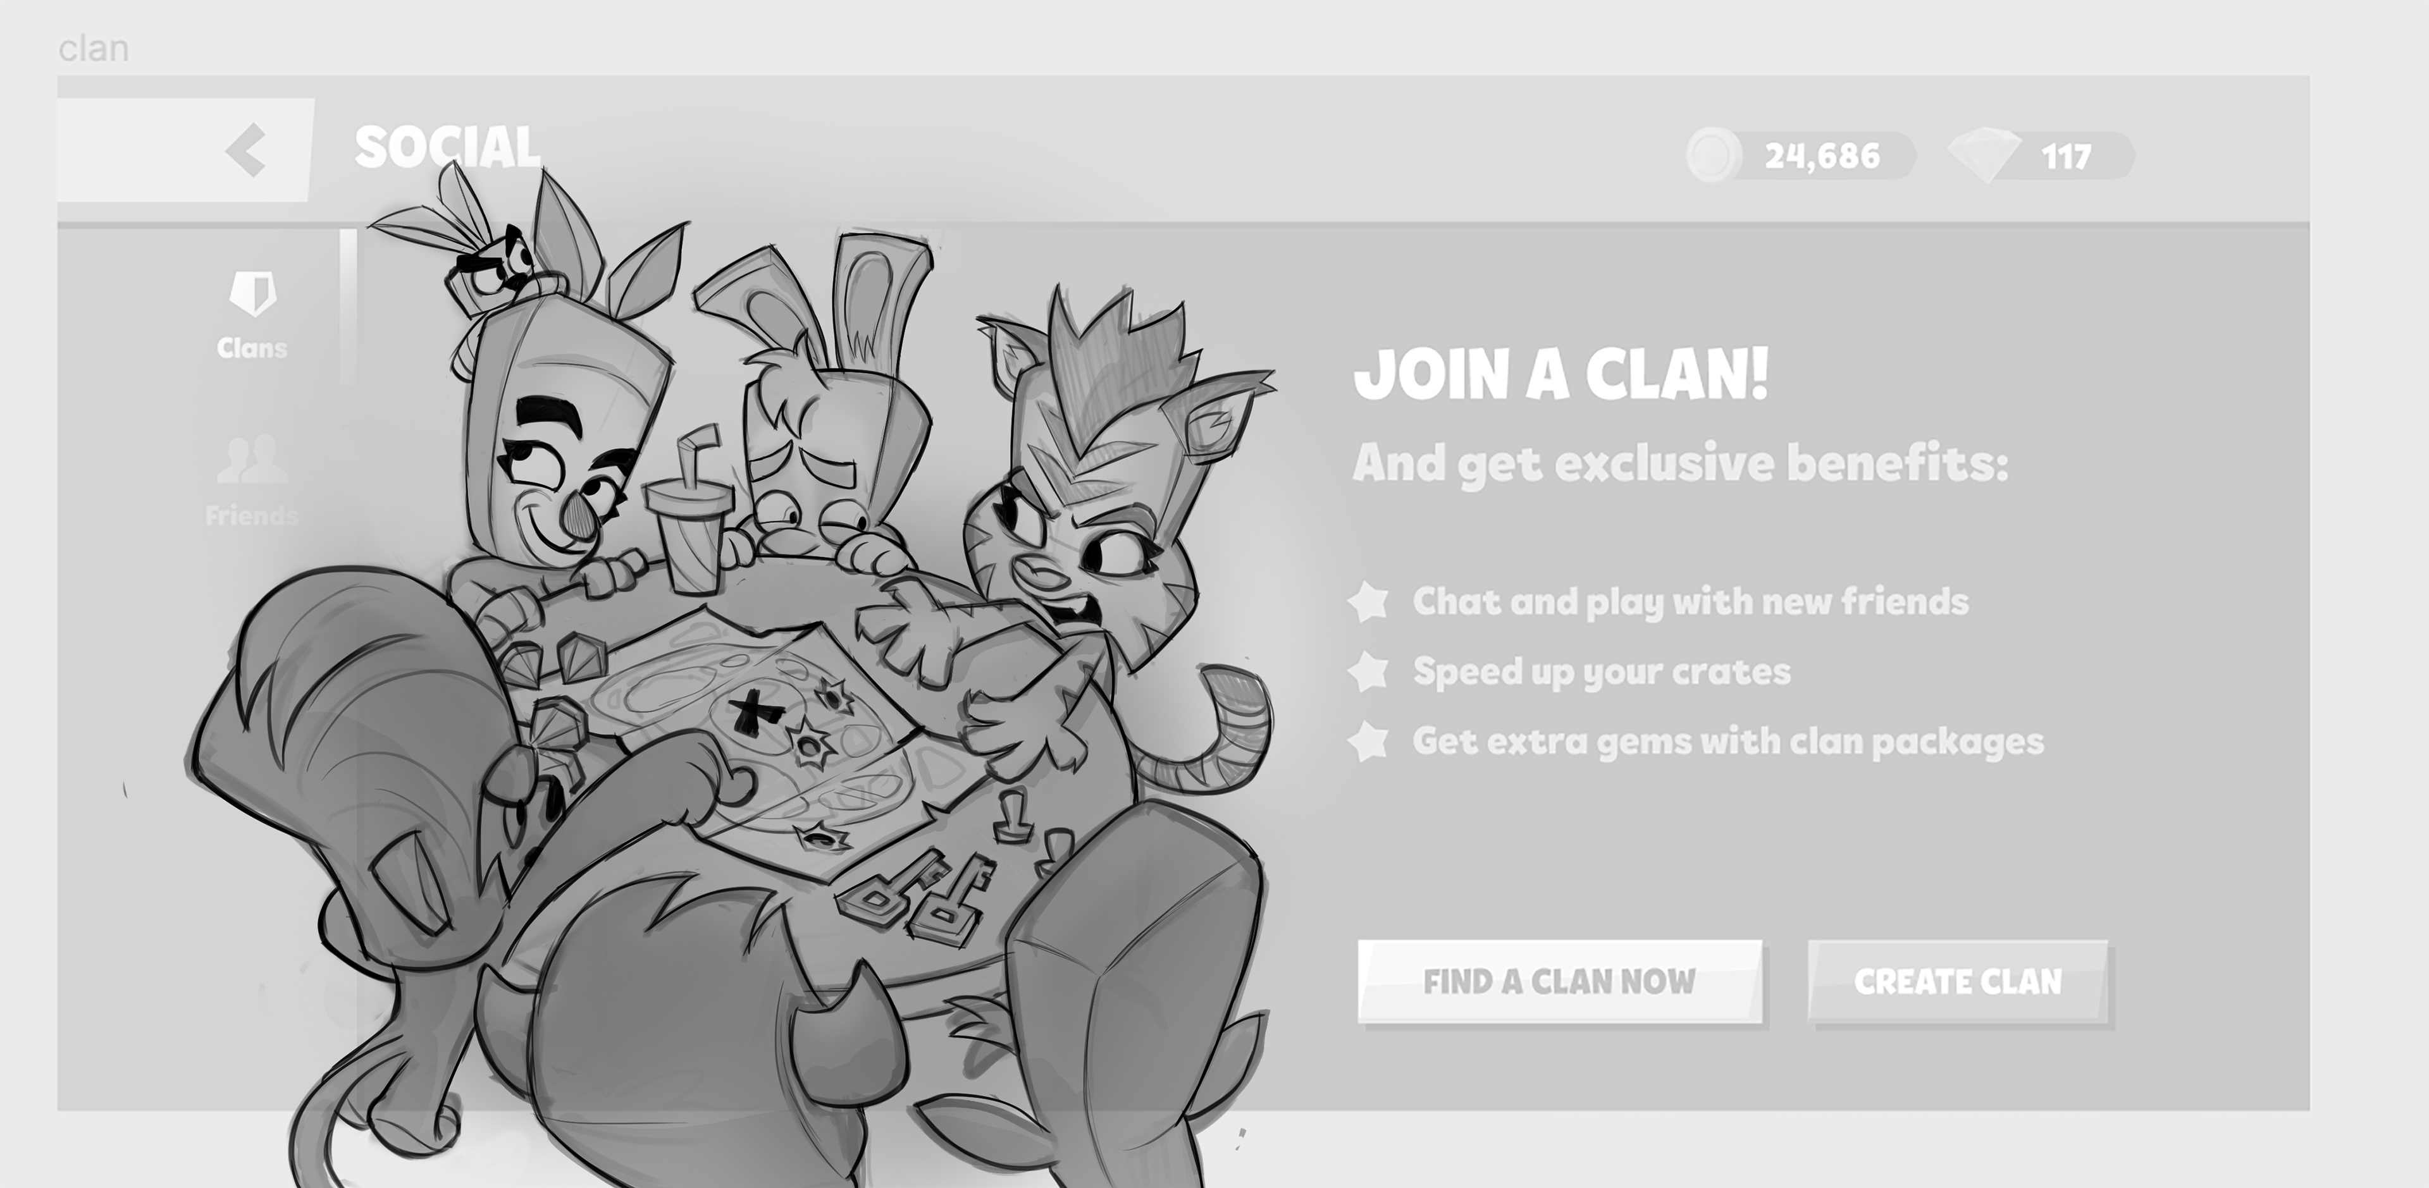Open the 24,686 coins balance
The image size is (2429, 1188).
(1801, 156)
